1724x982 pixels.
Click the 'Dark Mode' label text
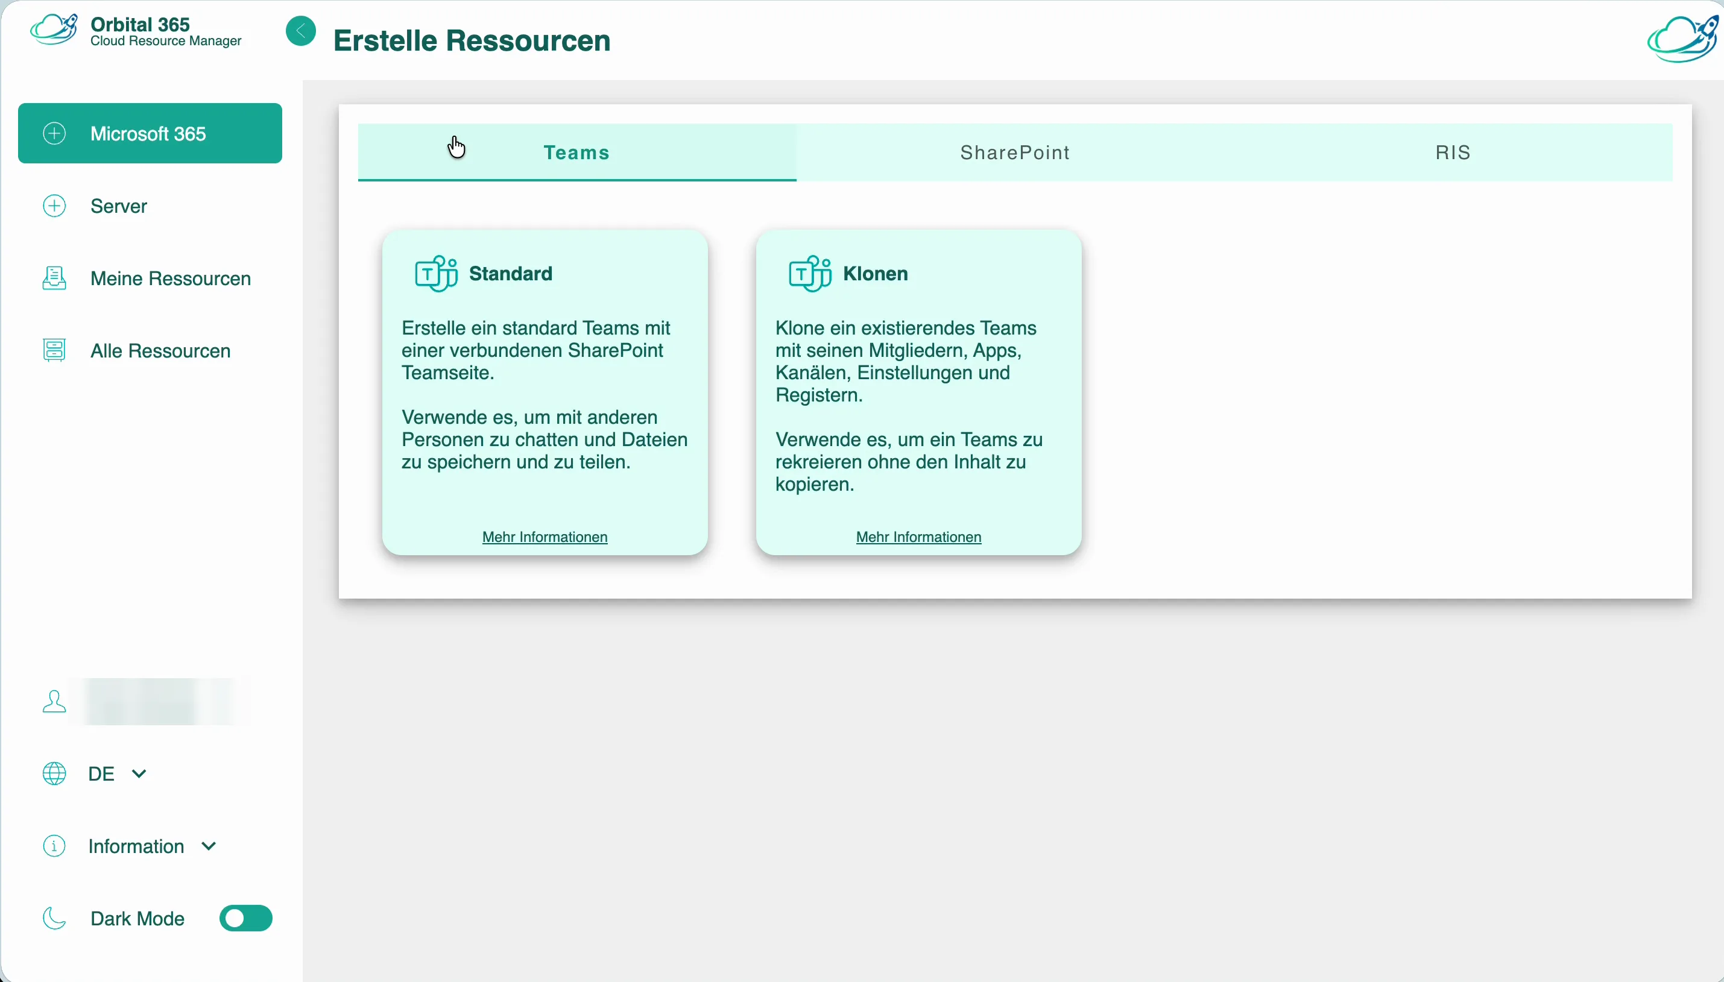137,919
